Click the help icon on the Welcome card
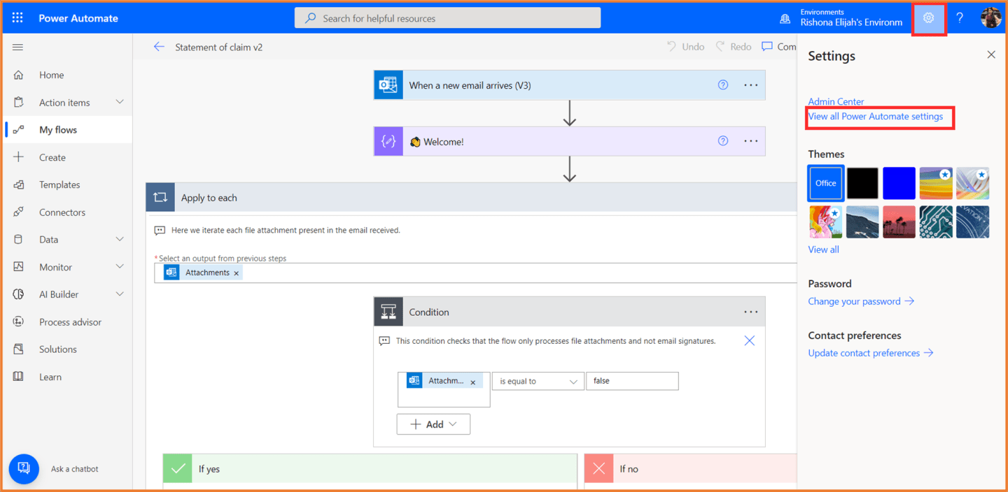 click(722, 140)
